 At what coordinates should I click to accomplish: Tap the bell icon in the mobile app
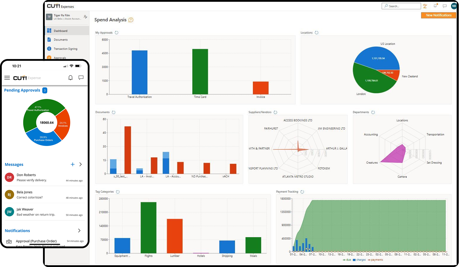point(70,78)
